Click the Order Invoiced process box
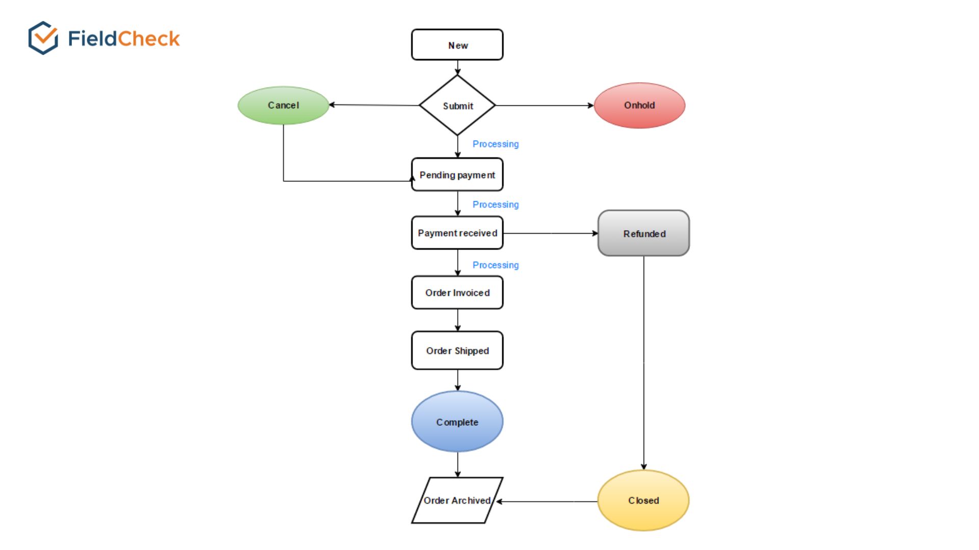 click(457, 293)
